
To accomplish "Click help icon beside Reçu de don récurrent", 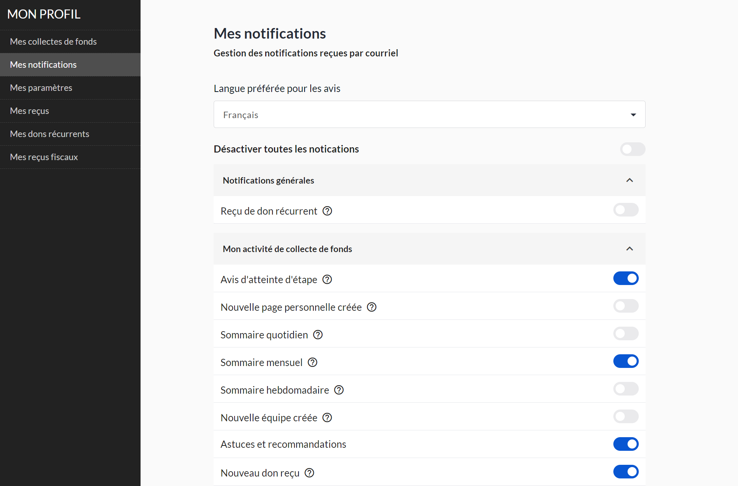I will coord(327,211).
